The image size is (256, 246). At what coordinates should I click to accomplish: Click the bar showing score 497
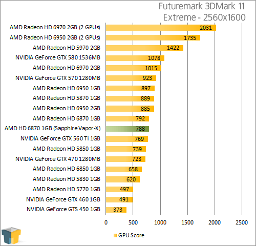pyautogui.click(x=119, y=190)
